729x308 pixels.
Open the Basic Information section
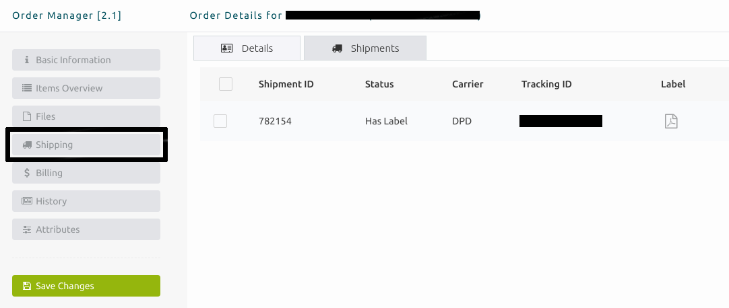tap(86, 60)
